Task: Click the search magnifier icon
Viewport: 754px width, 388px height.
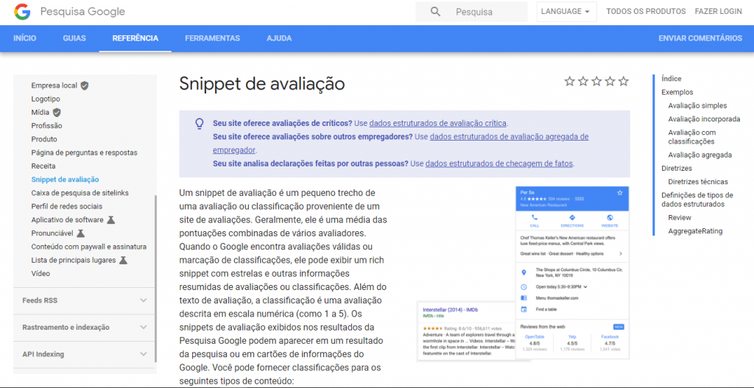Action: pyautogui.click(x=436, y=12)
